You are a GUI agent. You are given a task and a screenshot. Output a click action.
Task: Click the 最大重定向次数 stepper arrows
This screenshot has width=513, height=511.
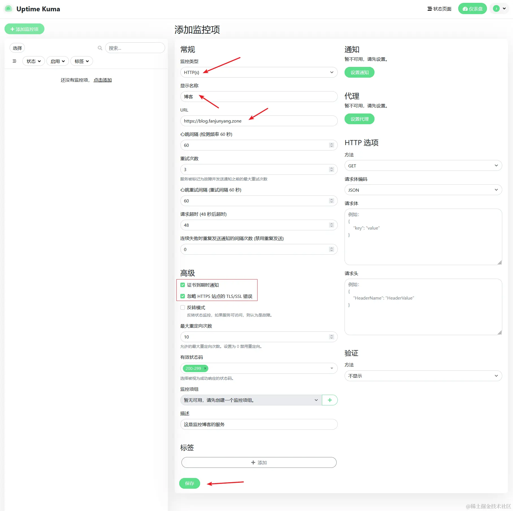click(332, 337)
